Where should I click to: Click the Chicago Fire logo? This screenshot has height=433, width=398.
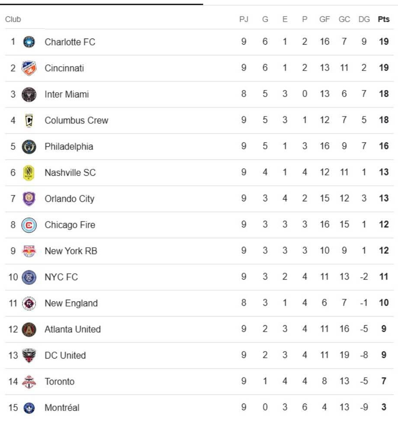click(29, 225)
